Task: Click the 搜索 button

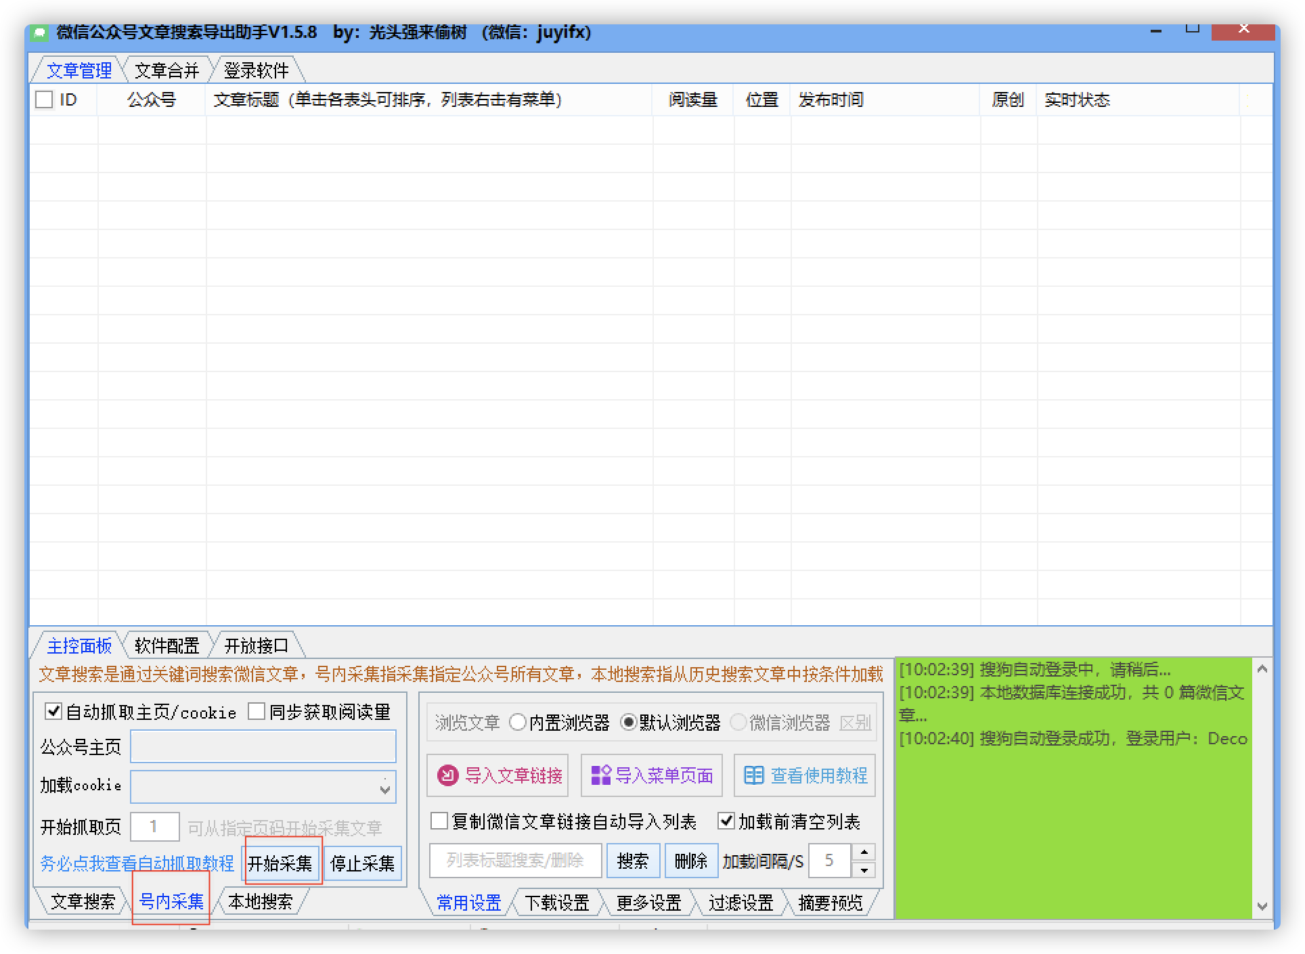Action: [633, 861]
